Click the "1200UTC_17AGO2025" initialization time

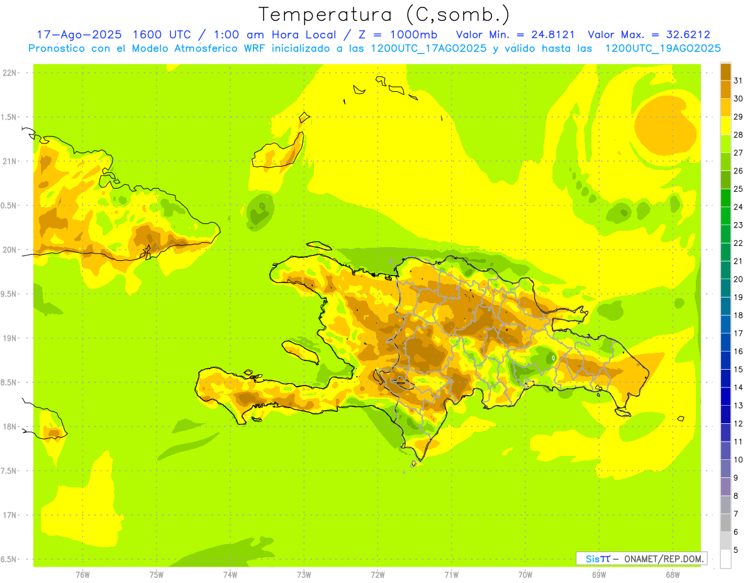[x=428, y=48]
